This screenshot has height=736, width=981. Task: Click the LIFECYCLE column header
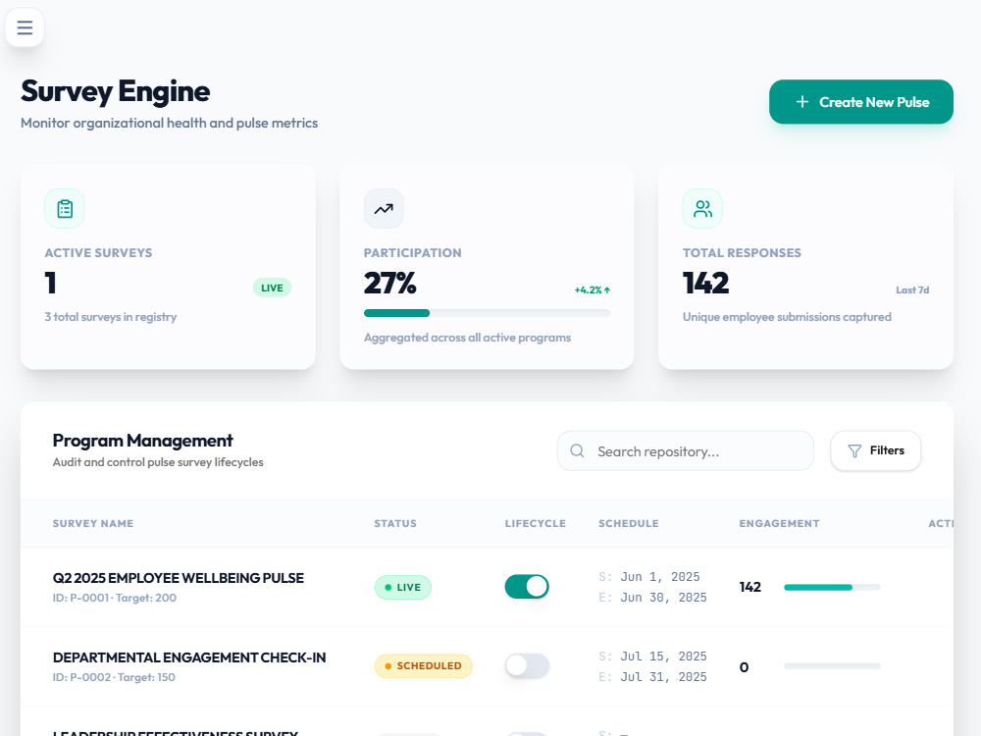pyautogui.click(x=536, y=523)
